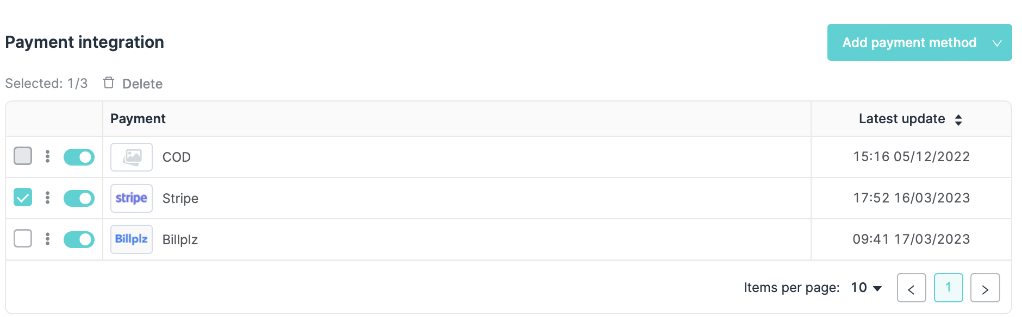
Task: Click the Billplz logo thumbnail
Action: [x=132, y=239]
